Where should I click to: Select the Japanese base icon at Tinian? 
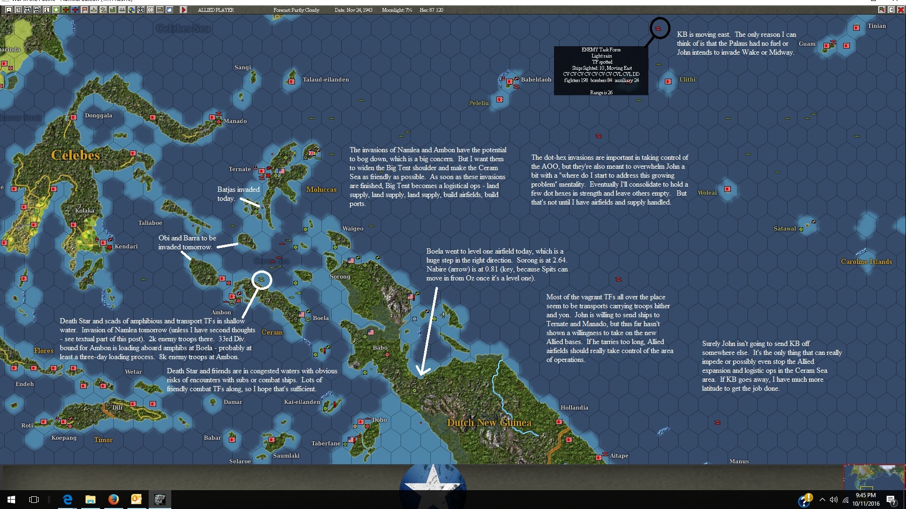click(x=856, y=28)
